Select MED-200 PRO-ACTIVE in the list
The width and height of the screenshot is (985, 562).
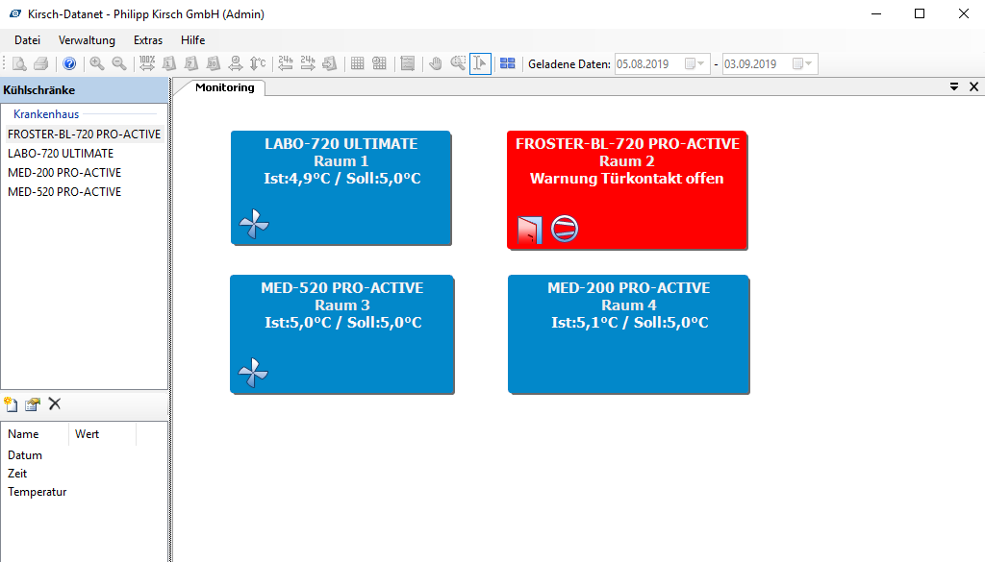[64, 173]
